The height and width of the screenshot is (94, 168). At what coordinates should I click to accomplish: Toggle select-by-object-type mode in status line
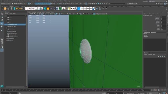29,4
